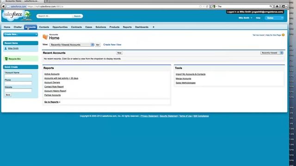Open the Contact Role Report link
This screenshot has width=296, height=166.
point(54,87)
